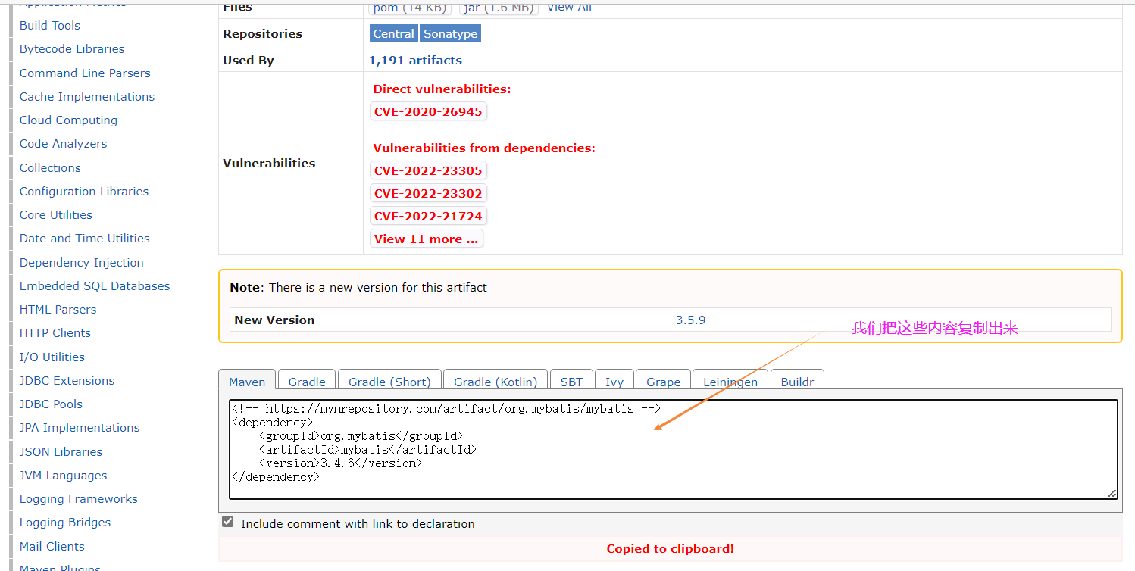Open the JDBC Pools category
This screenshot has height=571, width=1135.
click(52, 404)
